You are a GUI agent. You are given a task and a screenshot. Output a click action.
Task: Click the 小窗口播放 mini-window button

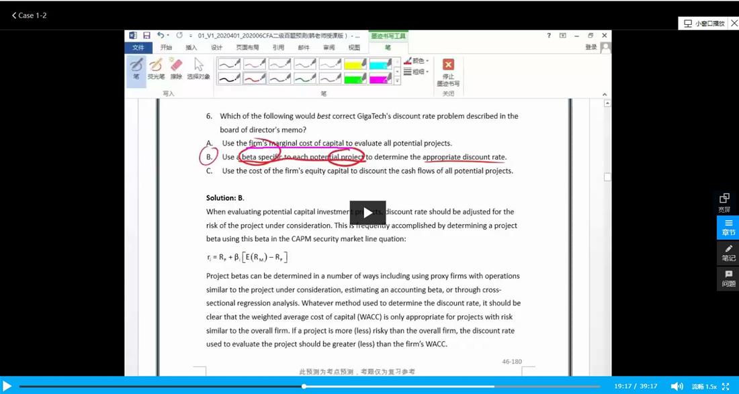coord(705,23)
